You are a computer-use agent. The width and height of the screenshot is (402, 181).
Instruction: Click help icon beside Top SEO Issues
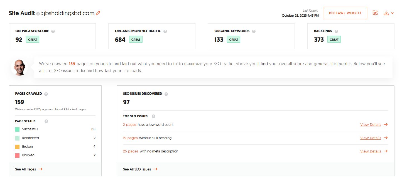coord(153,116)
